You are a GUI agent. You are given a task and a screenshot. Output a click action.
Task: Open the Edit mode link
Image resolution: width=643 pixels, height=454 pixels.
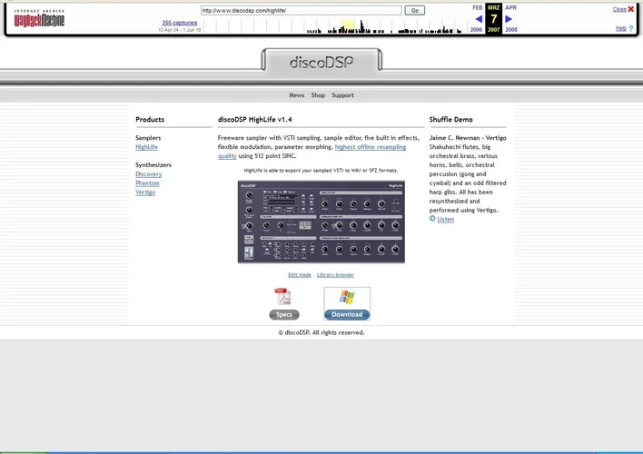[x=300, y=275]
